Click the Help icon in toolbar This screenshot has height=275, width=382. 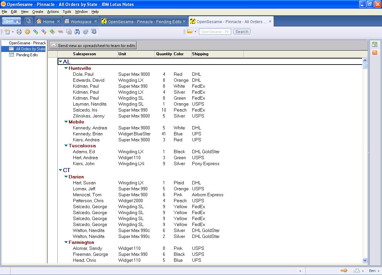[x=94, y=32]
